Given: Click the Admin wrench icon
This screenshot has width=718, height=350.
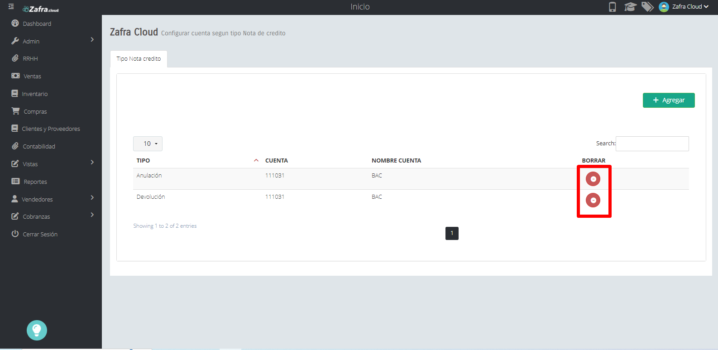Looking at the screenshot, I should (15, 41).
